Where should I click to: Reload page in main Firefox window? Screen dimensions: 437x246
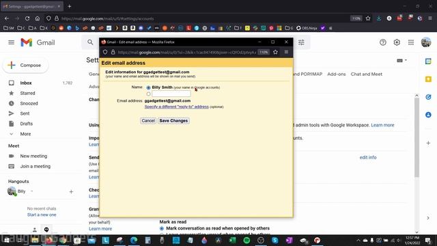point(27,18)
